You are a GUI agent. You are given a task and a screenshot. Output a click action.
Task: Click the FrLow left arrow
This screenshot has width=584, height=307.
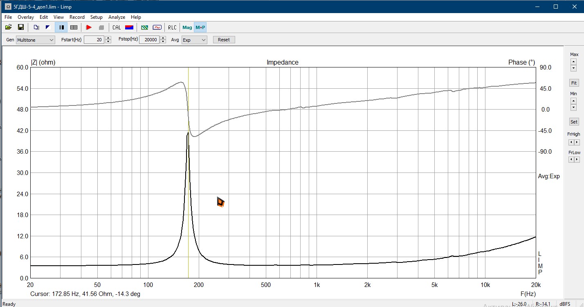pos(571,159)
